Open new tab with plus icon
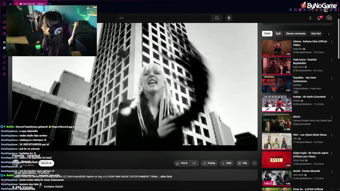Image resolution: width=340 pixels, height=191 pixels. pos(49,4)
